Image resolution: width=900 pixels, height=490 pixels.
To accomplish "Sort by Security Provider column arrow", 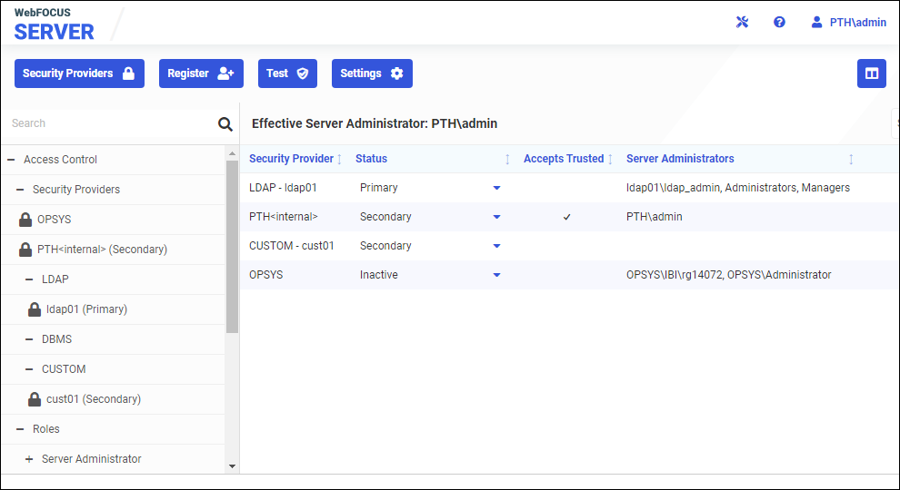I will tap(339, 160).
